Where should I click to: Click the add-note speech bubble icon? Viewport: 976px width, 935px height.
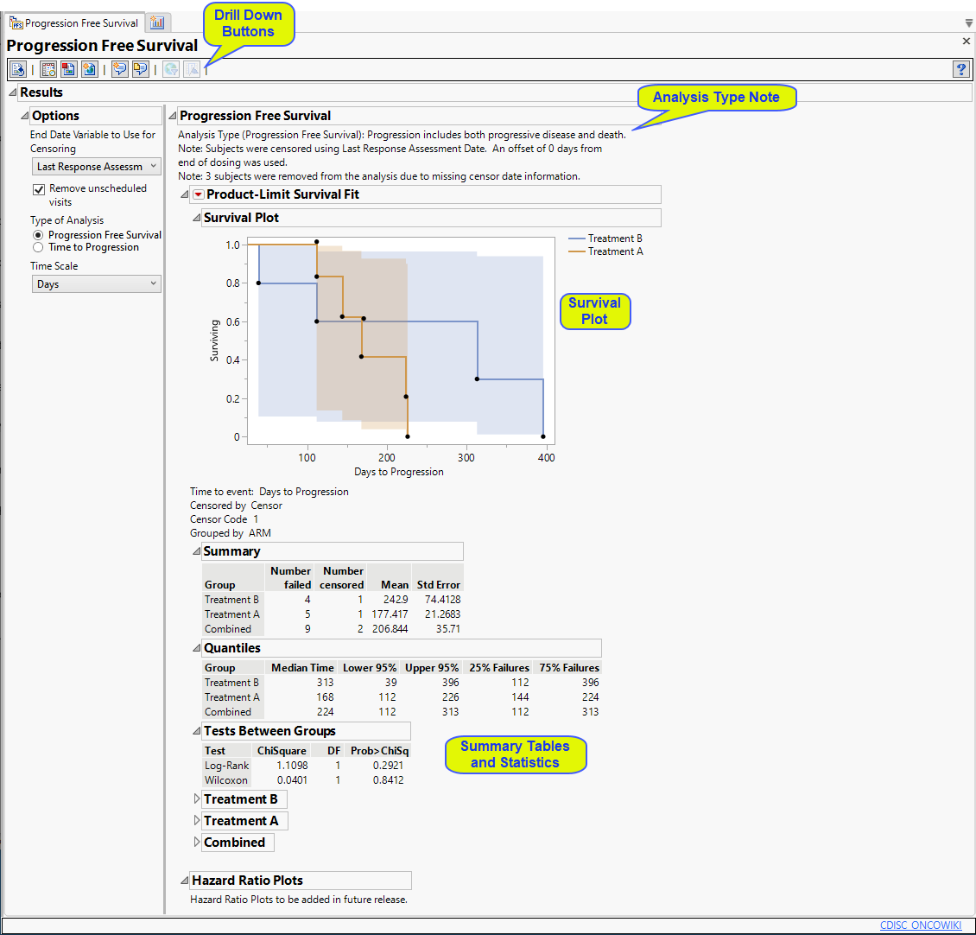(120, 69)
